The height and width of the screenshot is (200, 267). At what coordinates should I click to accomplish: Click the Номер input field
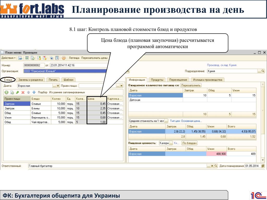pos(34,65)
